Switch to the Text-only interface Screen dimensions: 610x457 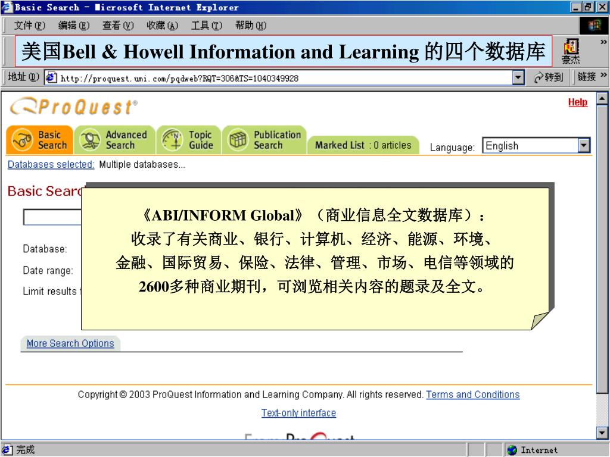[x=298, y=413]
